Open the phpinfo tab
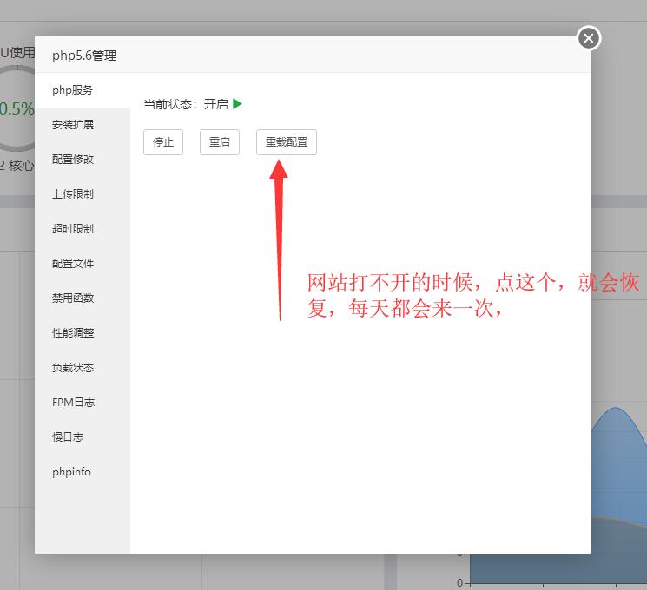 pos(83,472)
